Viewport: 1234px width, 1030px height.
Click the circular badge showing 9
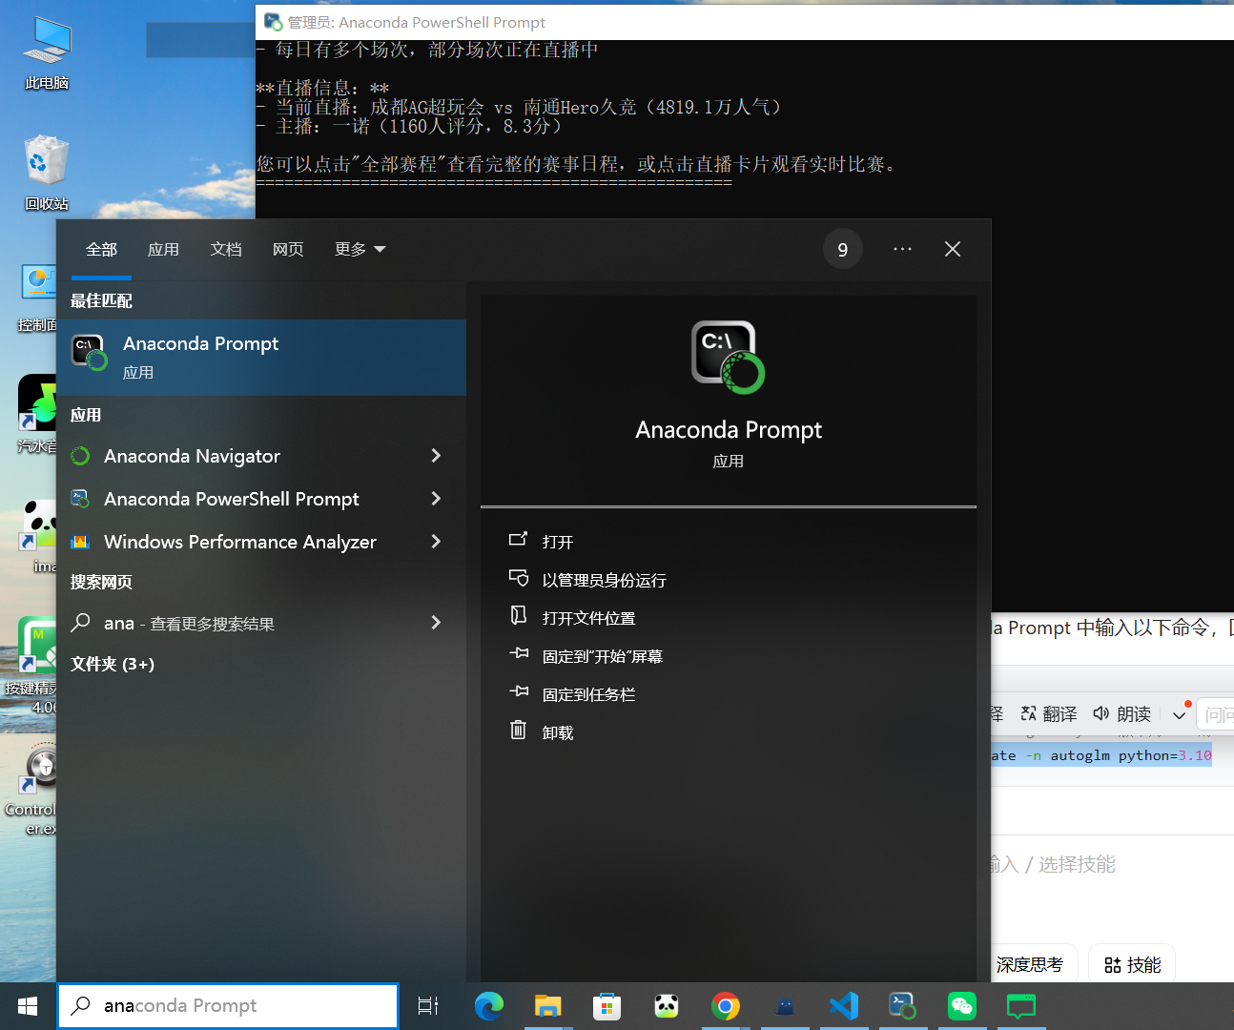click(843, 249)
